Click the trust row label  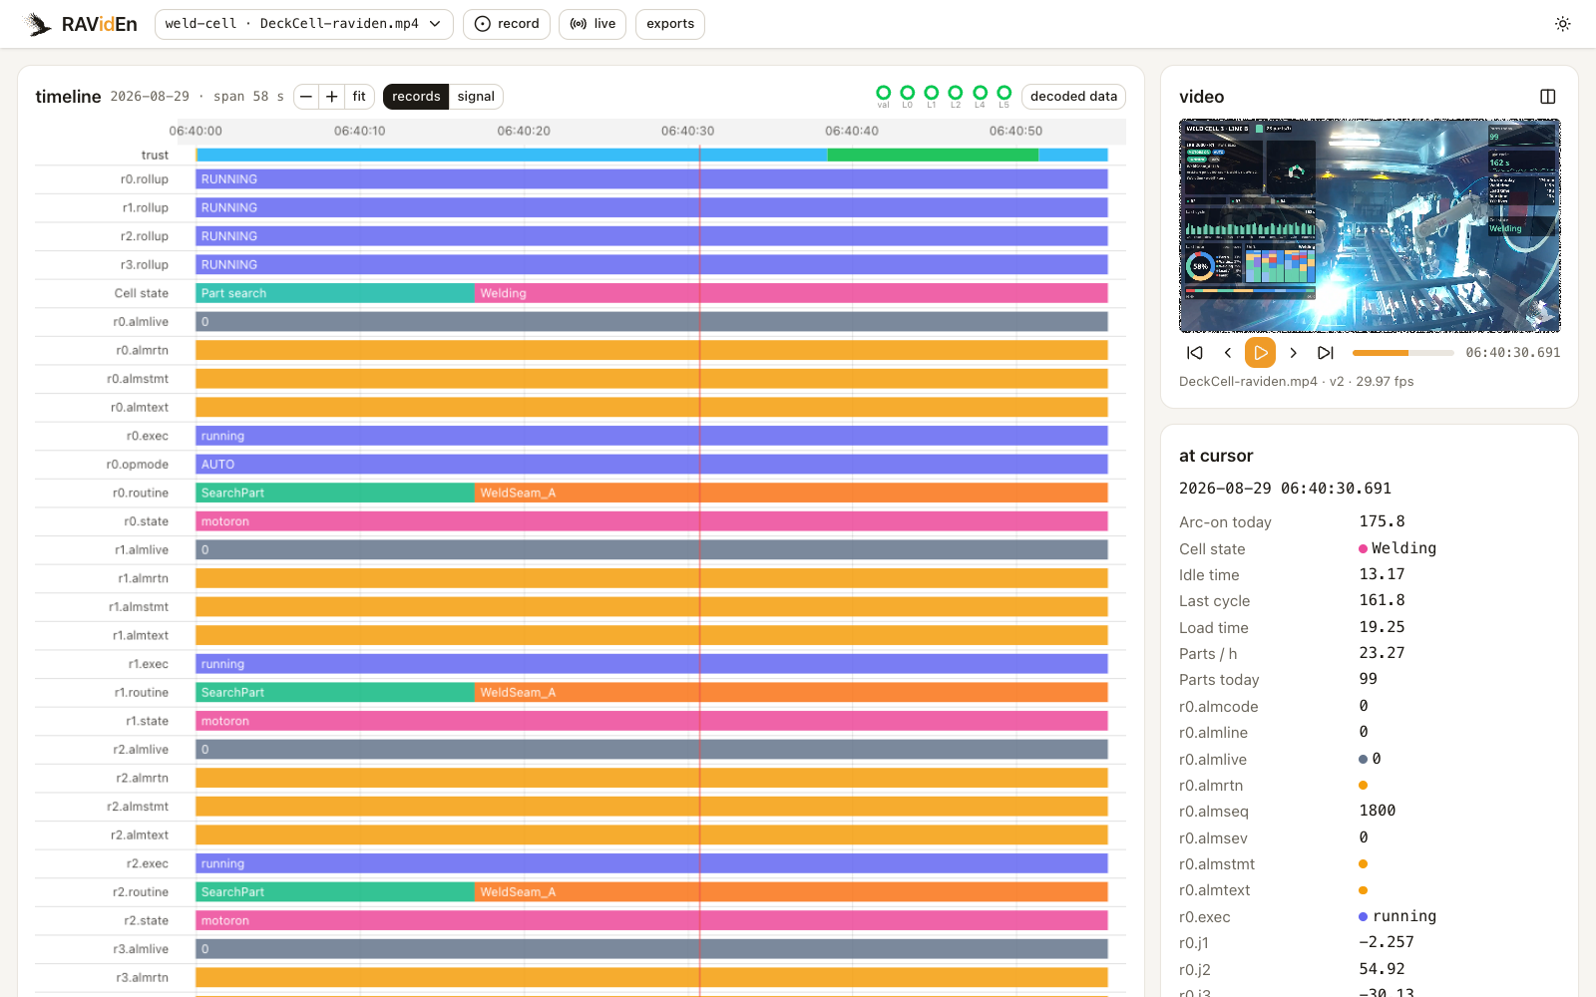[155, 155]
